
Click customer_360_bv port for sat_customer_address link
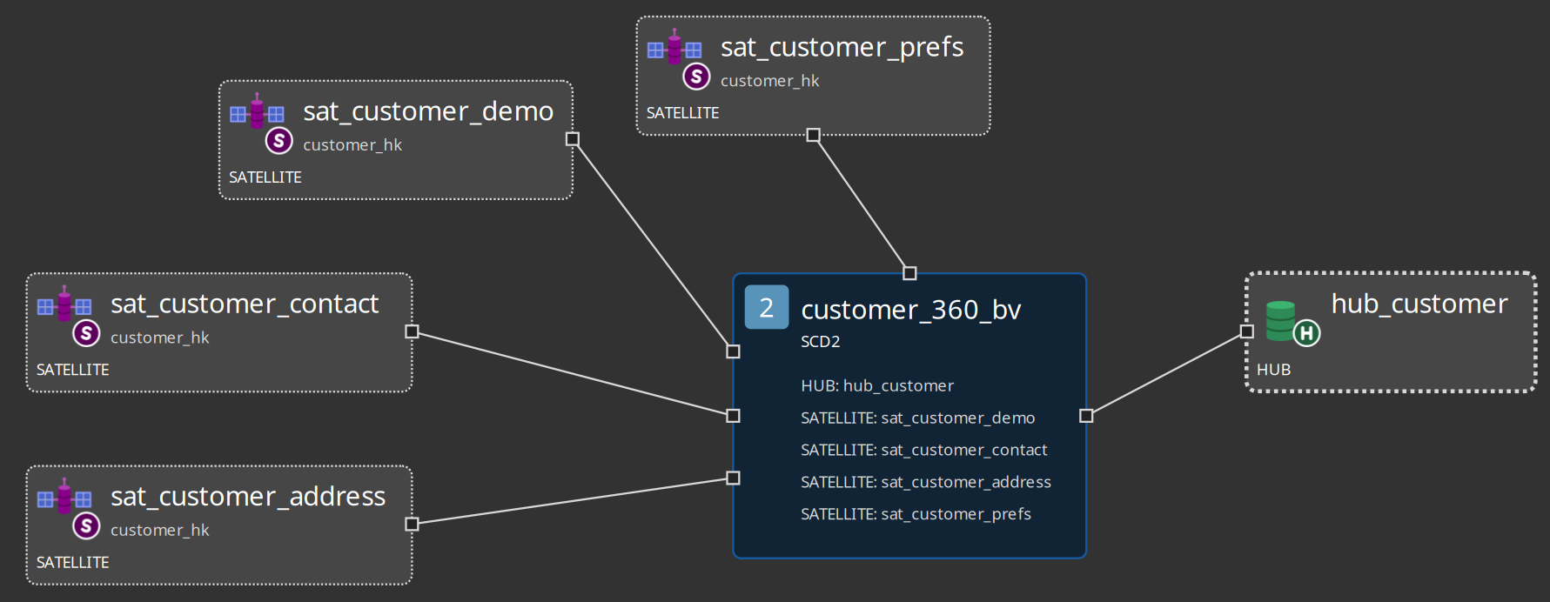pyautogui.click(x=734, y=478)
